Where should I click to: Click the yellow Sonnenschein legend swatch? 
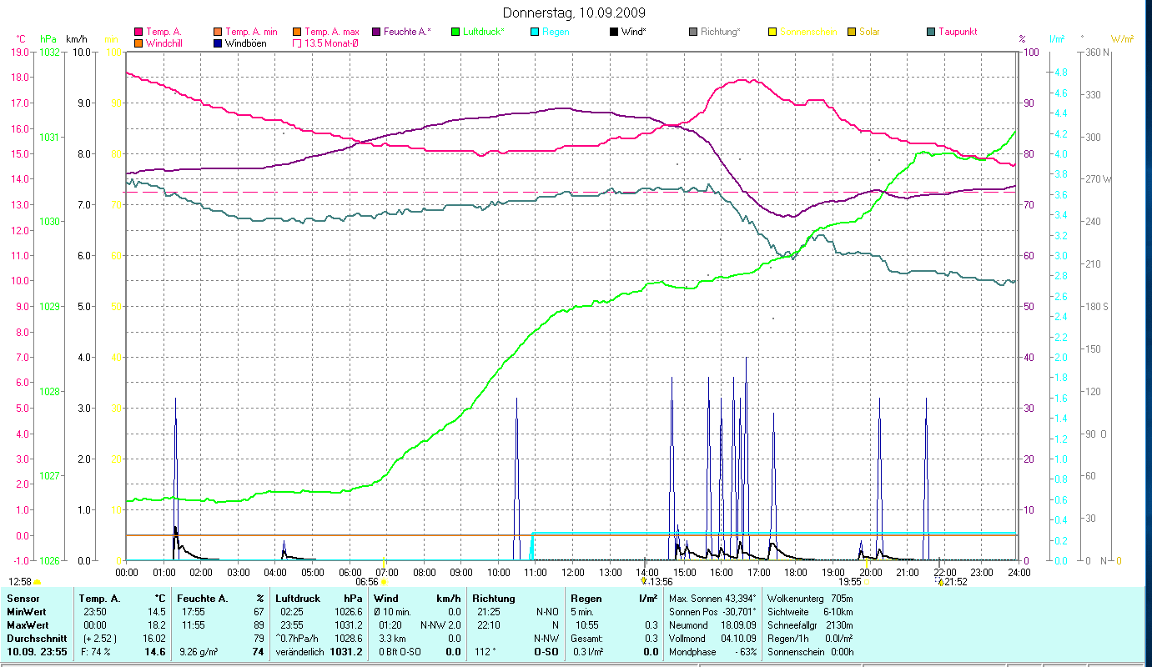click(x=772, y=32)
